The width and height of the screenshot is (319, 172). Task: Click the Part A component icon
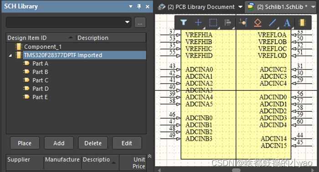26,63
